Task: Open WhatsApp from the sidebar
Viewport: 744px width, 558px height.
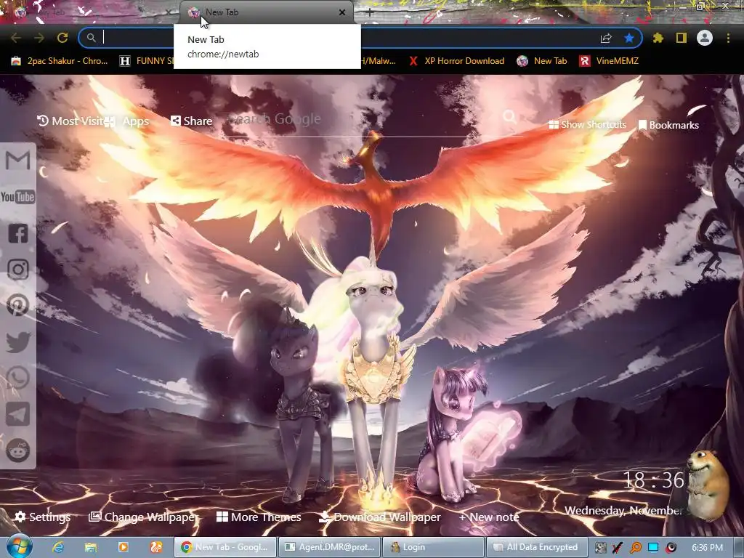Action: coord(17,378)
